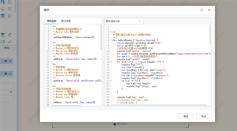
Task: Open the 图形渲染之前 event dropdown
Action: 124,21
